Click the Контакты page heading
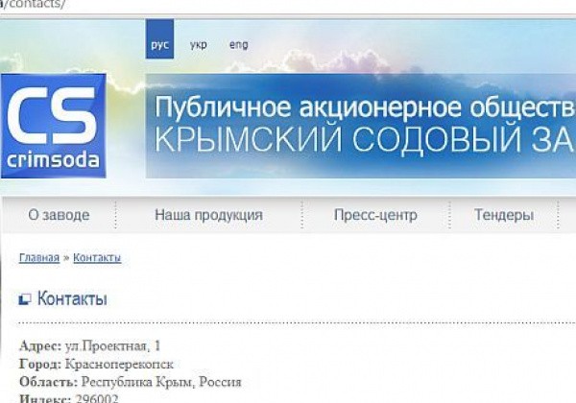Screen dimensions: 576x403 (x=72, y=300)
